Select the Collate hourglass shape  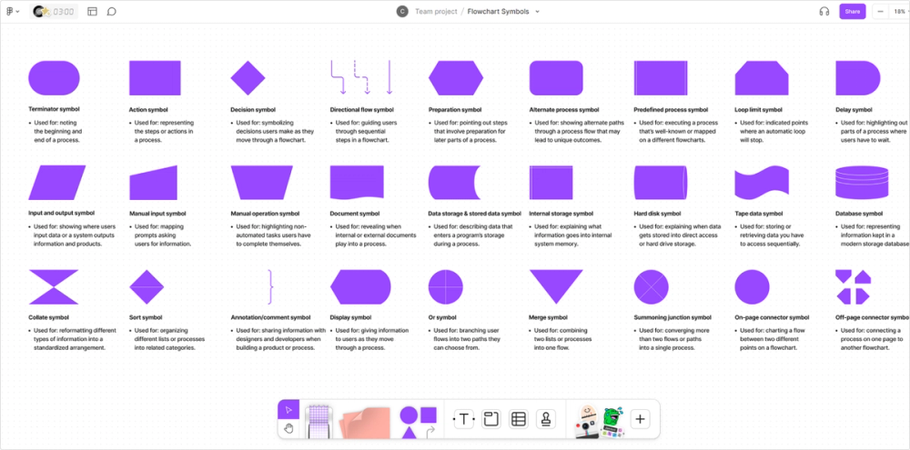[x=54, y=286]
